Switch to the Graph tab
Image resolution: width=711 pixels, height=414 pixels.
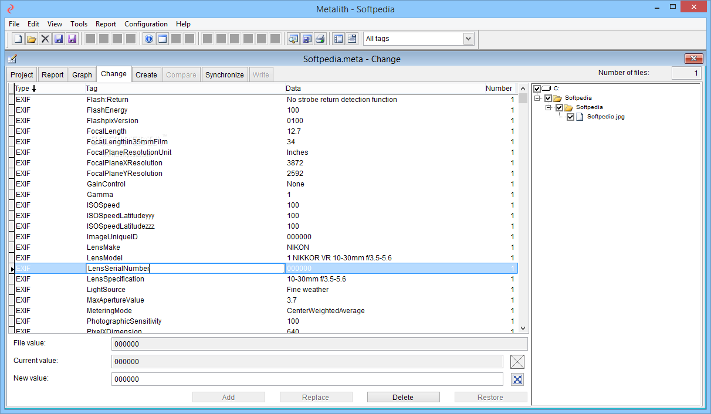(82, 74)
